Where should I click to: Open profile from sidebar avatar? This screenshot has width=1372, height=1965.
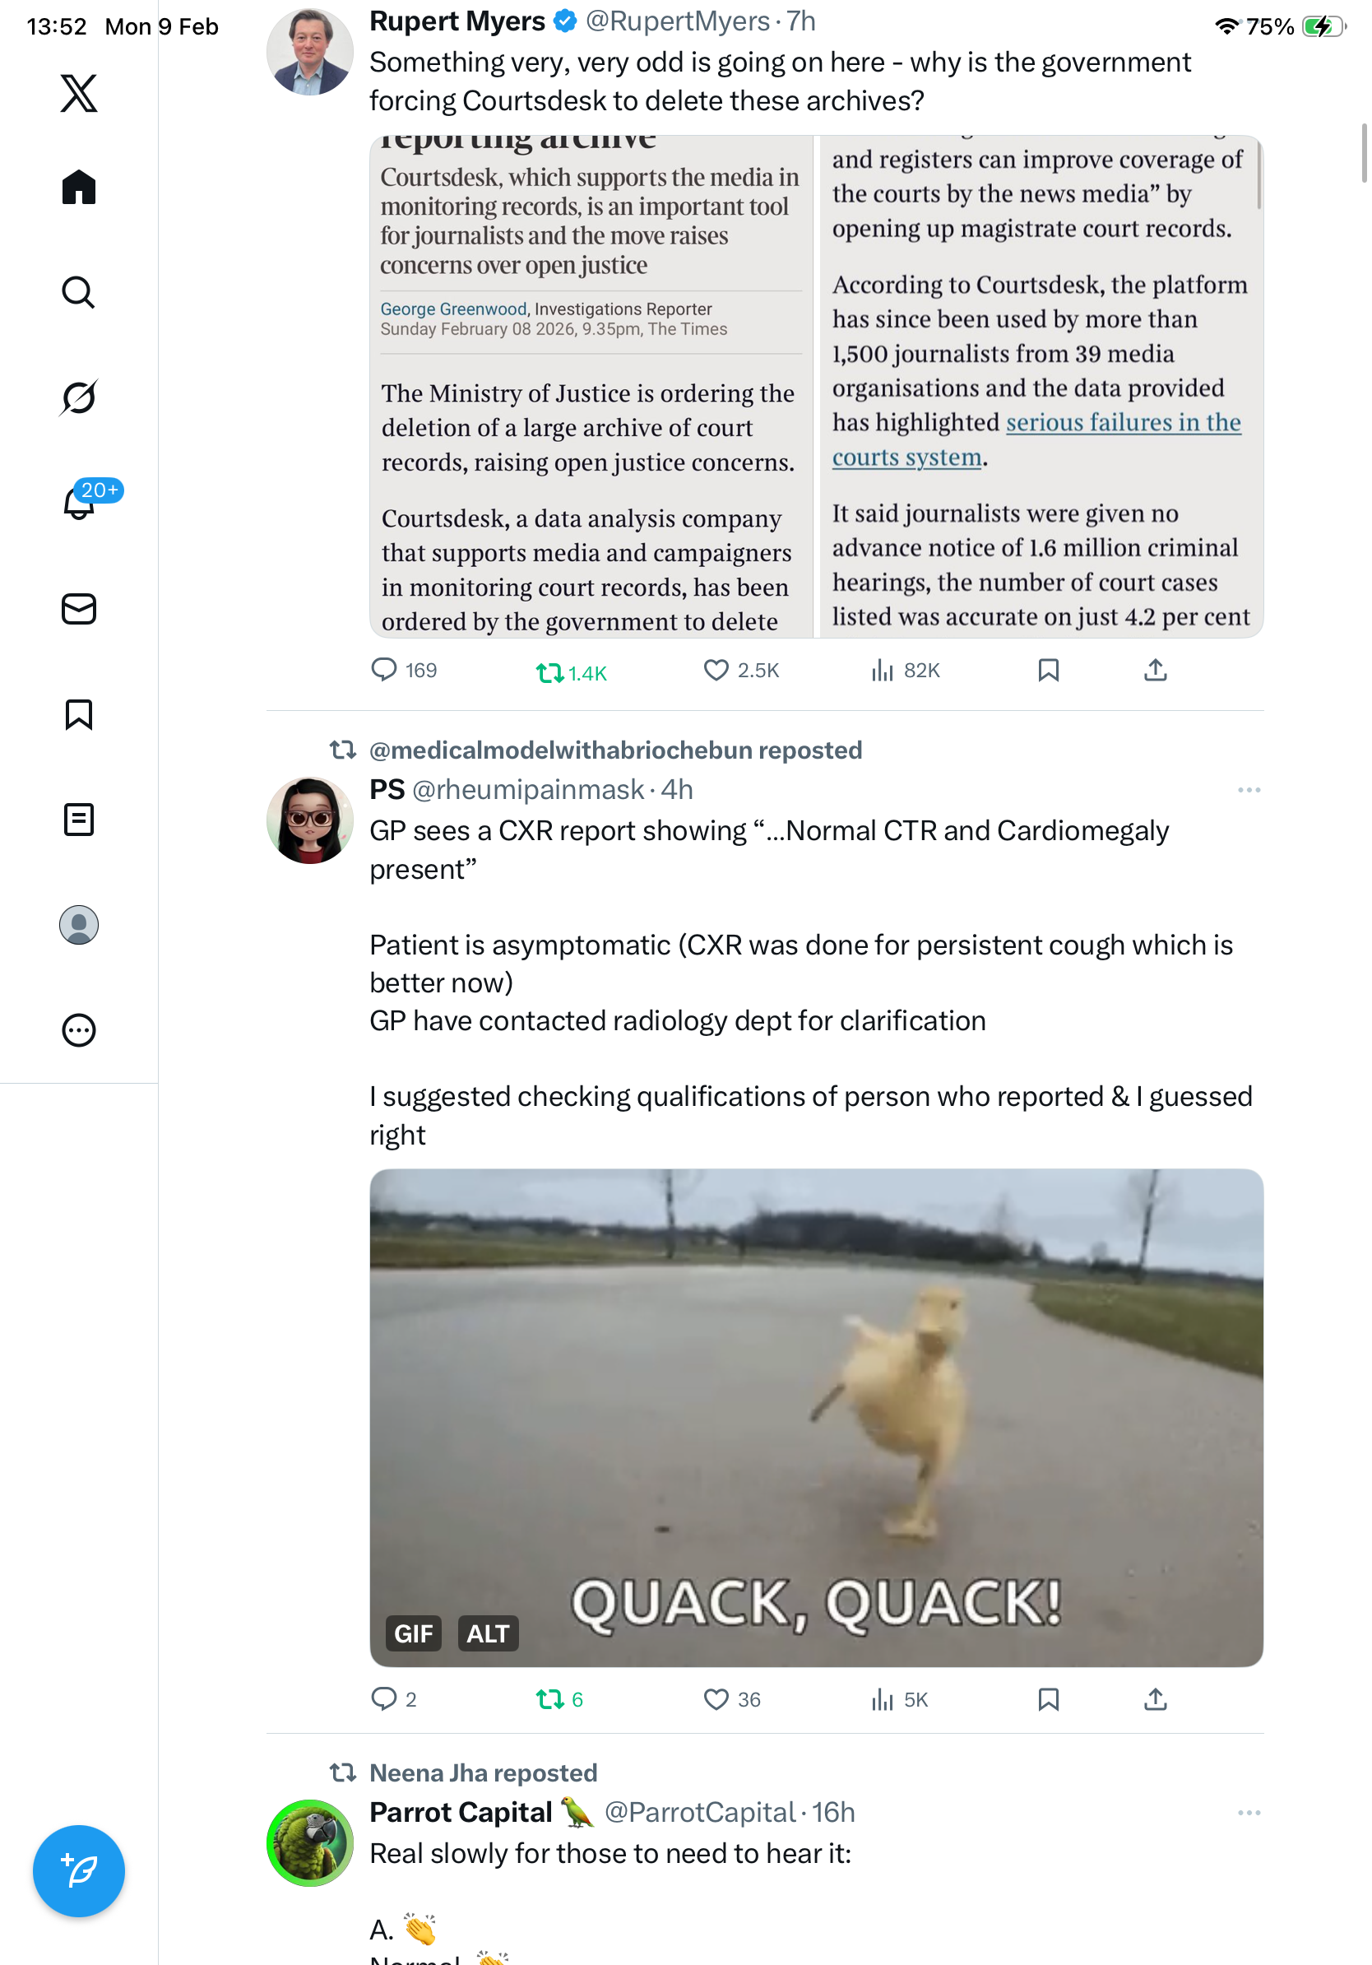pos(79,924)
